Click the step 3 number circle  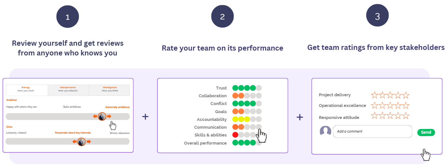click(377, 16)
